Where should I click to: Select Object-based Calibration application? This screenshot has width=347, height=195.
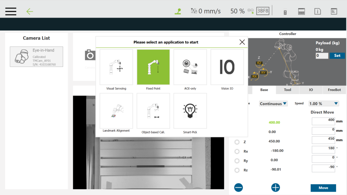[153, 111]
